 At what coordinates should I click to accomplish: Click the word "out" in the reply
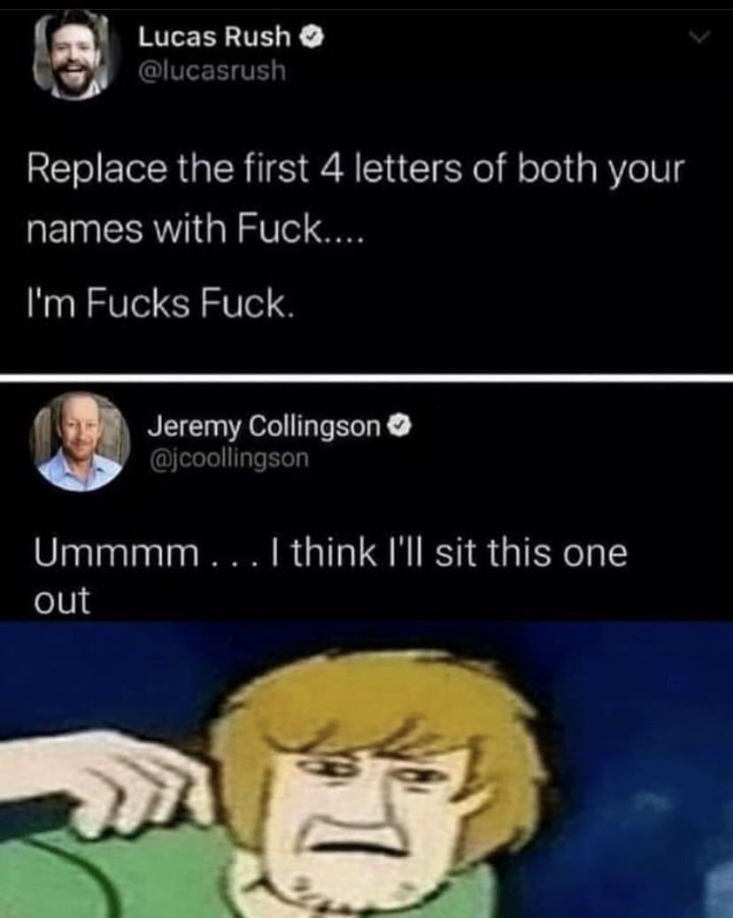pyautogui.click(x=62, y=600)
